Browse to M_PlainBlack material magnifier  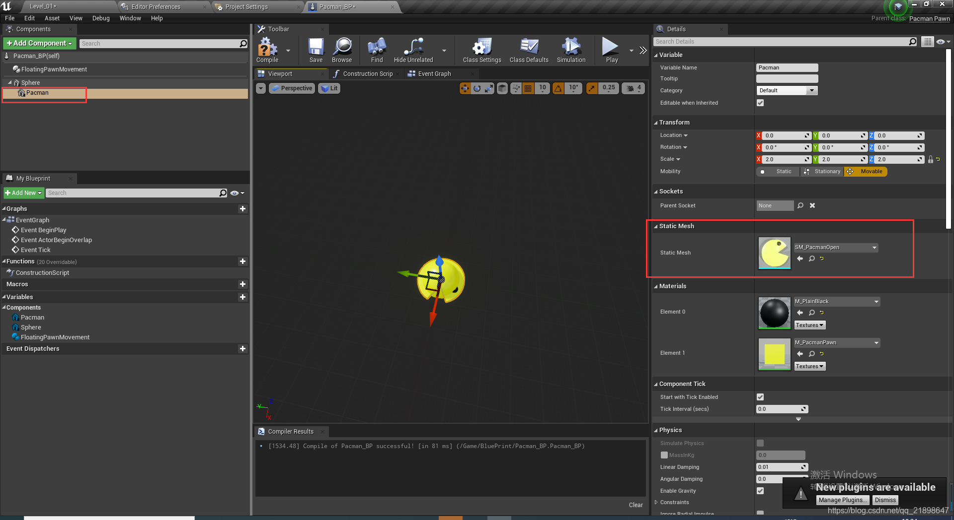(812, 313)
